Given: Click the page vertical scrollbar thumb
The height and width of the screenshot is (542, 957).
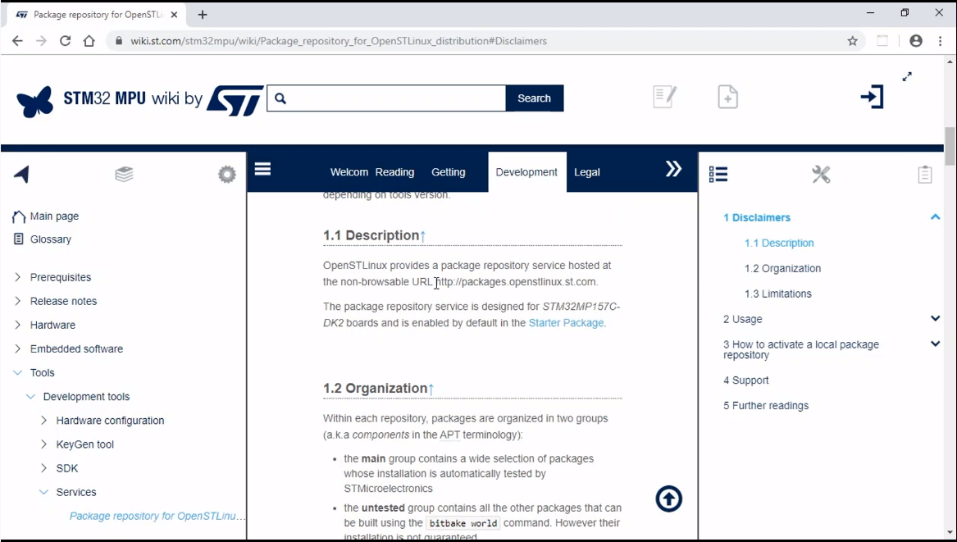Looking at the screenshot, I should [x=950, y=146].
